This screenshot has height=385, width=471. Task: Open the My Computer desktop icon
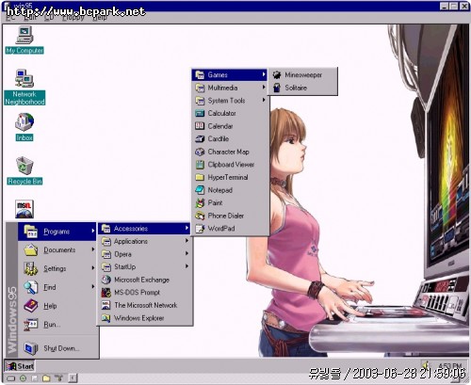[x=24, y=40]
